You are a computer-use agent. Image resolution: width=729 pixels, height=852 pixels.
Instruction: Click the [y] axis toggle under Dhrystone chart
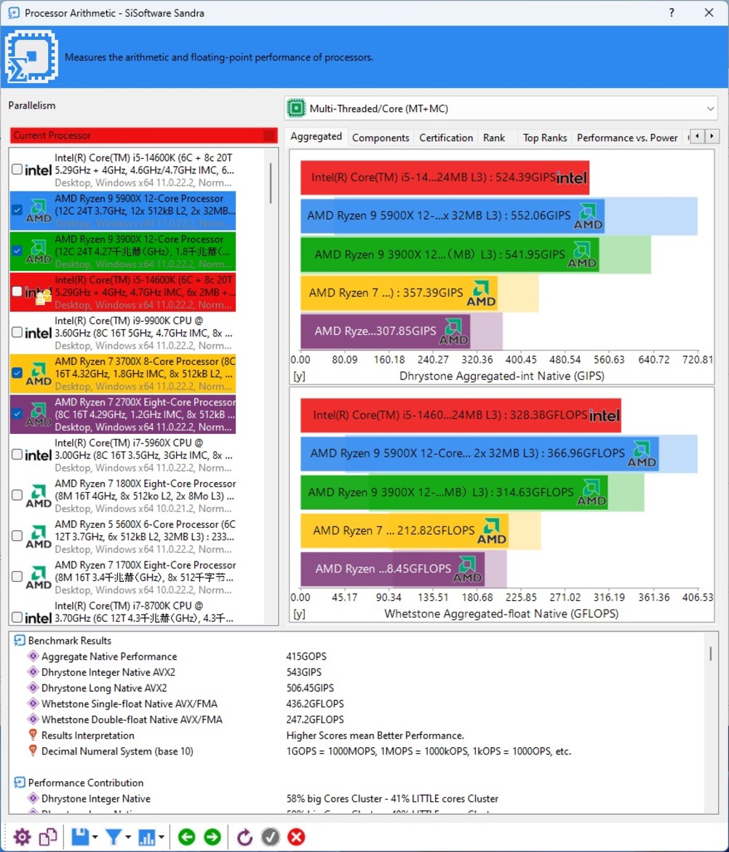[299, 376]
